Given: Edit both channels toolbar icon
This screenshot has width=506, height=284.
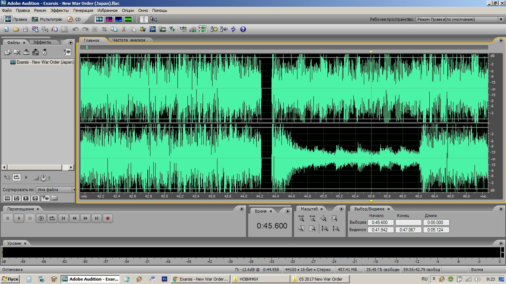Looking at the screenshot, I should click(202, 29).
